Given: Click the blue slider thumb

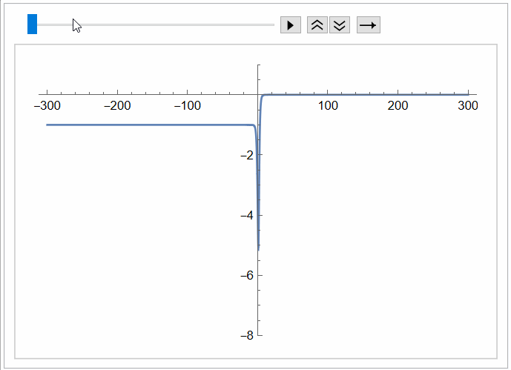Looking at the screenshot, I should (x=33, y=24).
